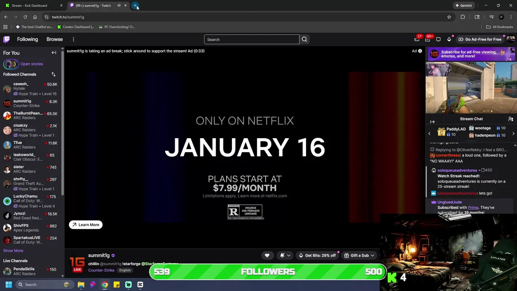Open leaksworld_ channel in sidebar
The width and height of the screenshot is (517, 291).
[x=32, y=157]
